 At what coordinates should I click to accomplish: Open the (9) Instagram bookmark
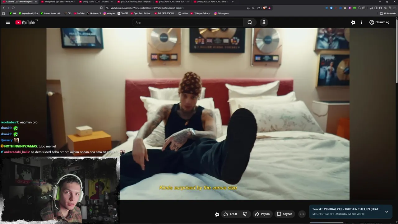pos(221,13)
